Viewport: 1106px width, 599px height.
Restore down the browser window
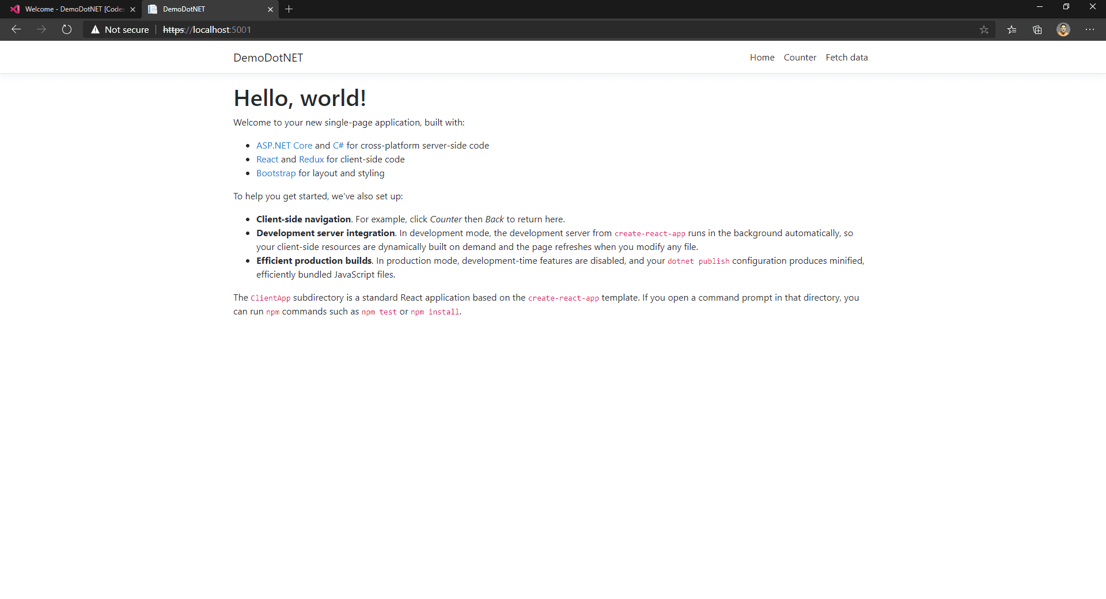coord(1066,7)
